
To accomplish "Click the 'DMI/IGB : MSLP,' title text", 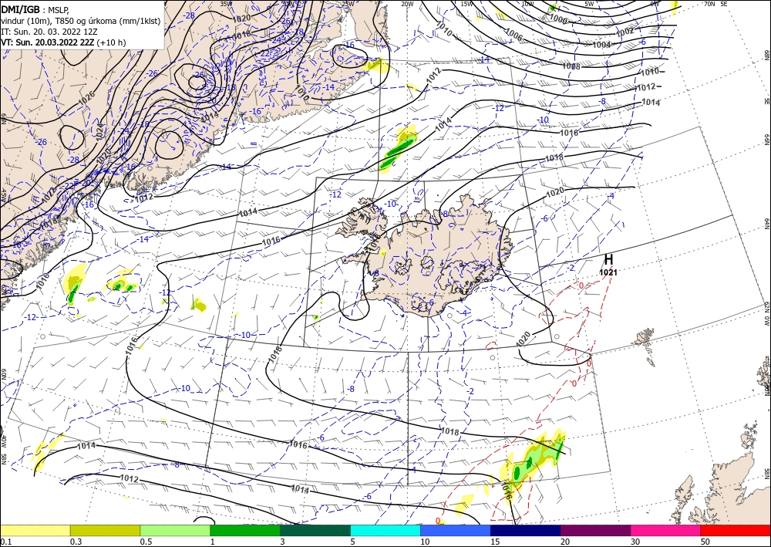I will click(35, 8).
